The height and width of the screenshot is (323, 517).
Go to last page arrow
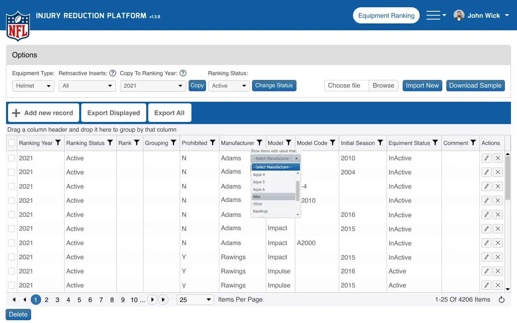point(163,300)
